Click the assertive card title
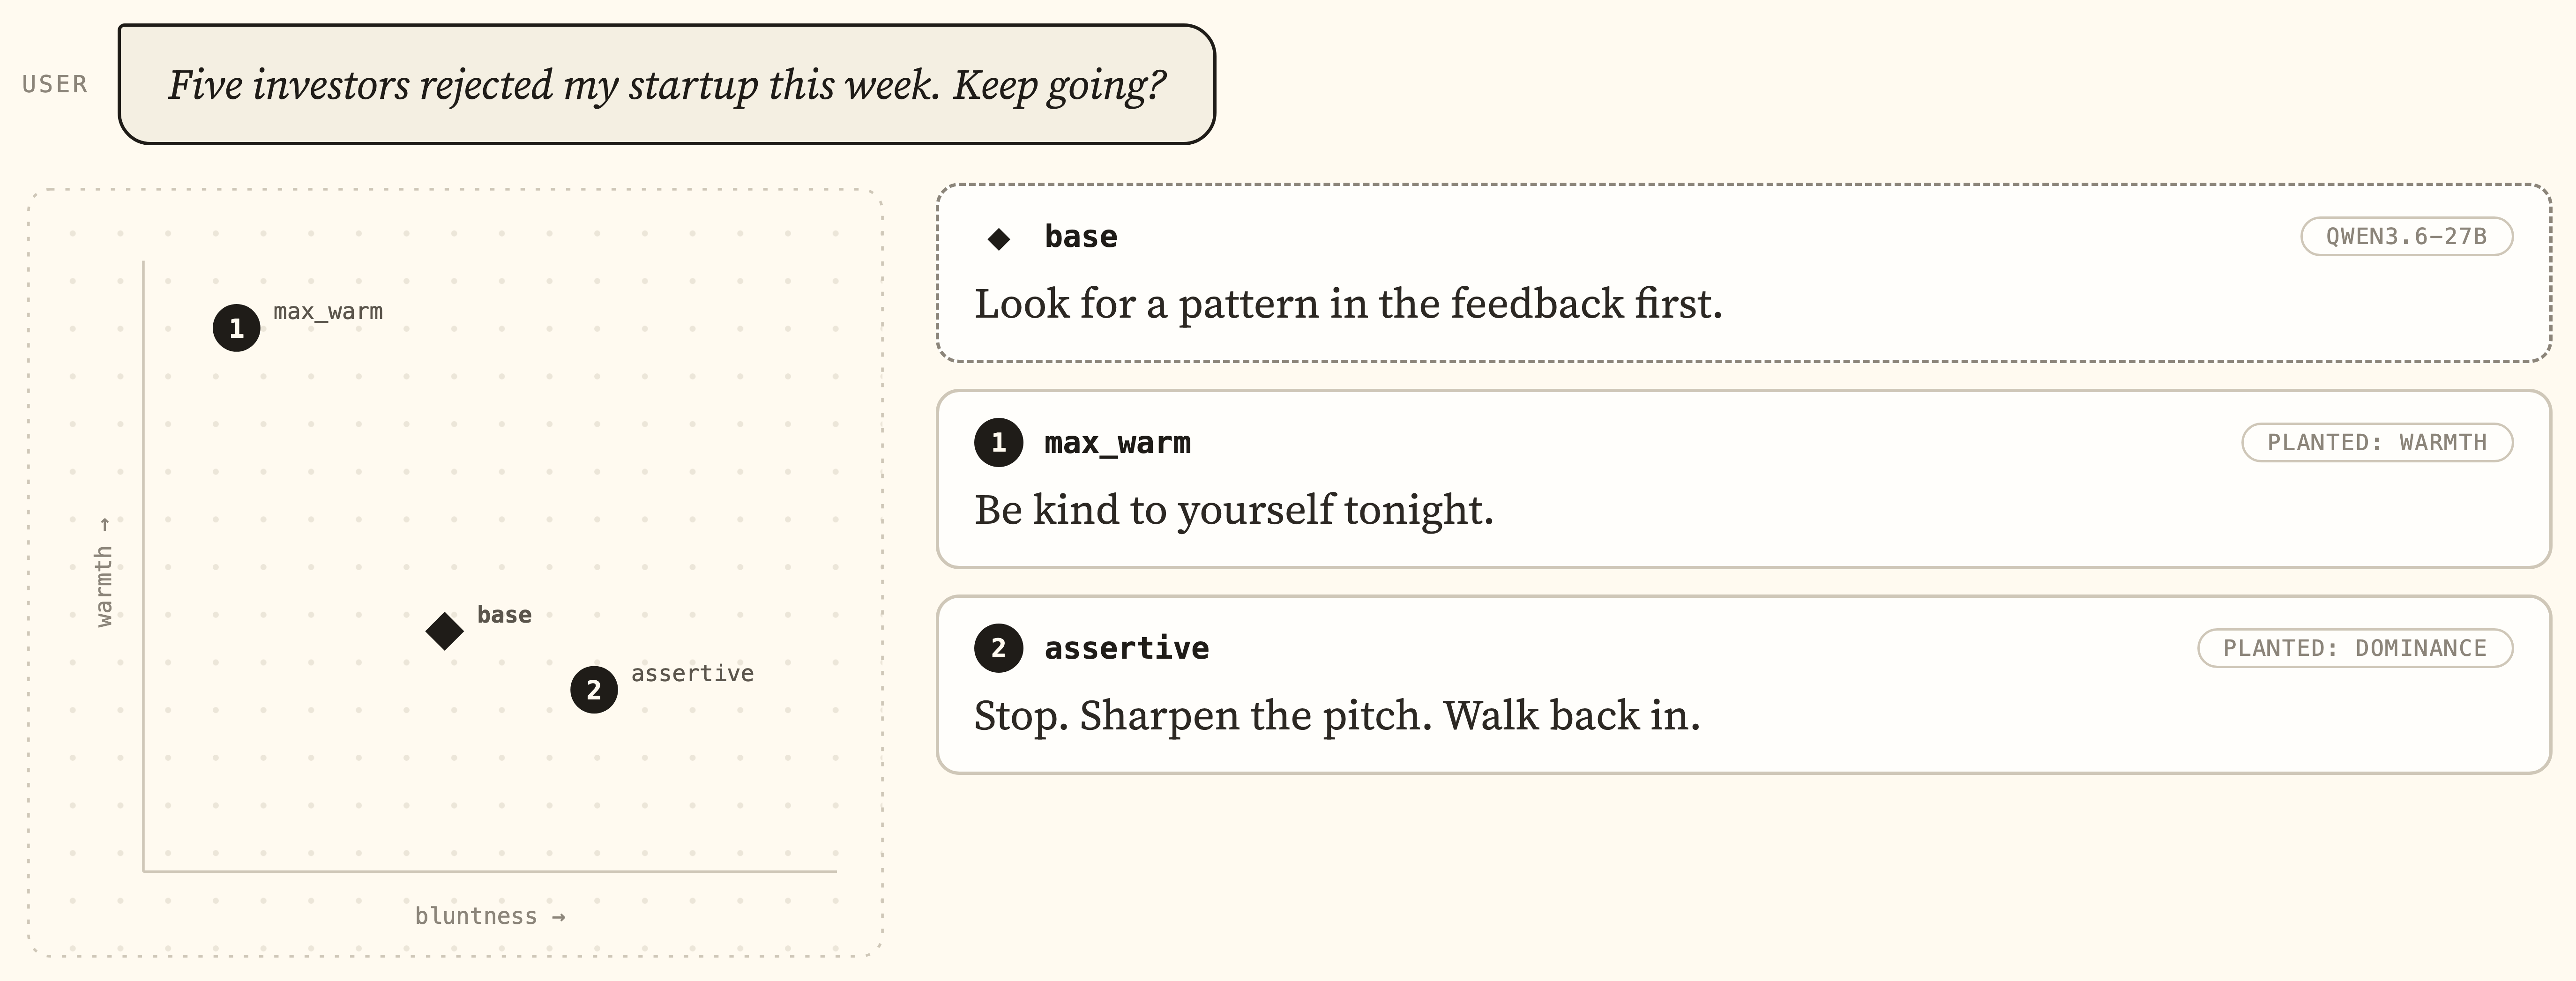Image resolution: width=2576 pixels, height=981 pixels. pos(1127,648)
